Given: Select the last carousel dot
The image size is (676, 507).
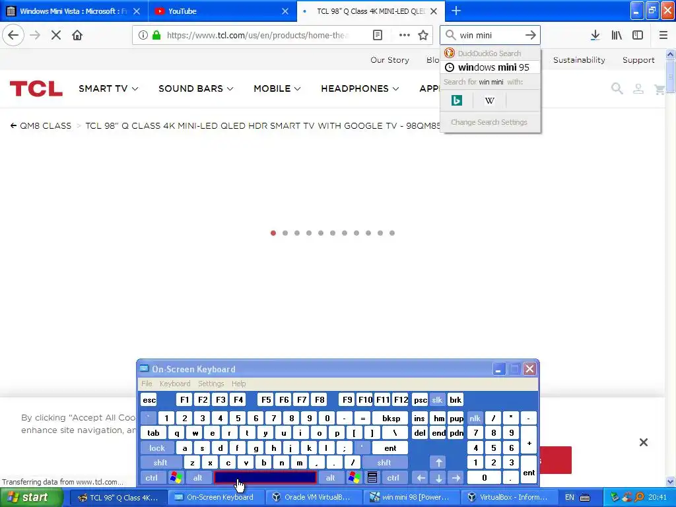Looking at the screenshot, I should click(392, 233).
